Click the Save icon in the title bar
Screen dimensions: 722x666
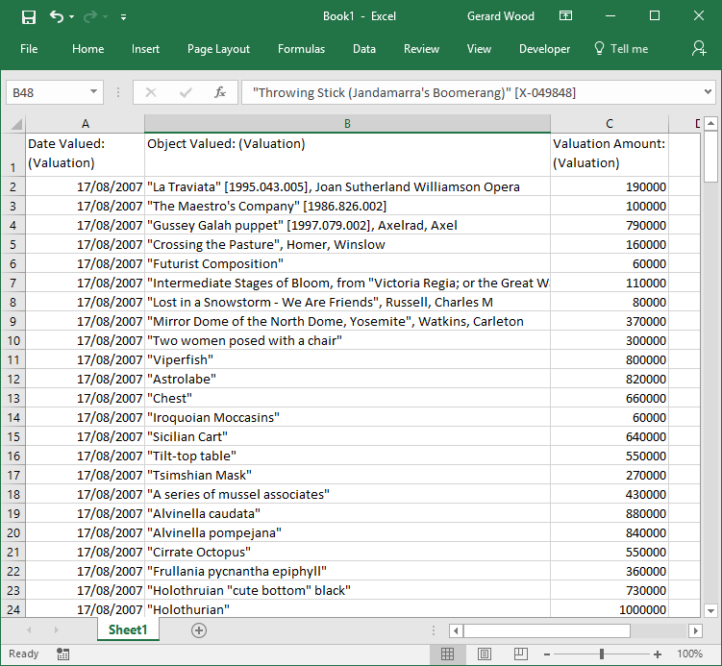pos(28,16)
